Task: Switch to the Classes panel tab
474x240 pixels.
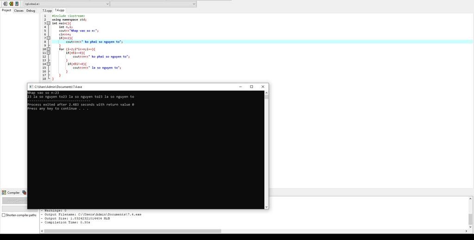Action: tap(19, 10)
